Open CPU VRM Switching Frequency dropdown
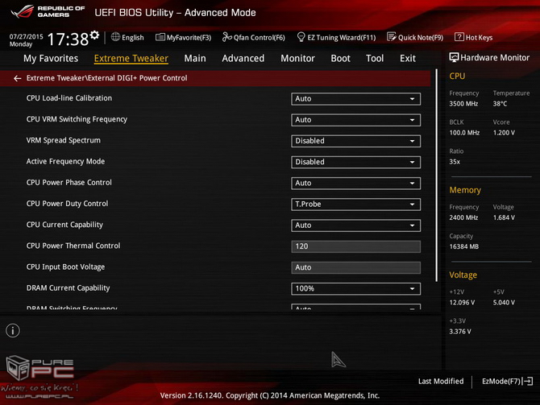The height and width of the screenshot is (405, 540). [355, 120]
